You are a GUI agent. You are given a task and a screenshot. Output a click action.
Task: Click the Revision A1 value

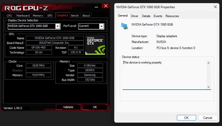coord(76,47)
